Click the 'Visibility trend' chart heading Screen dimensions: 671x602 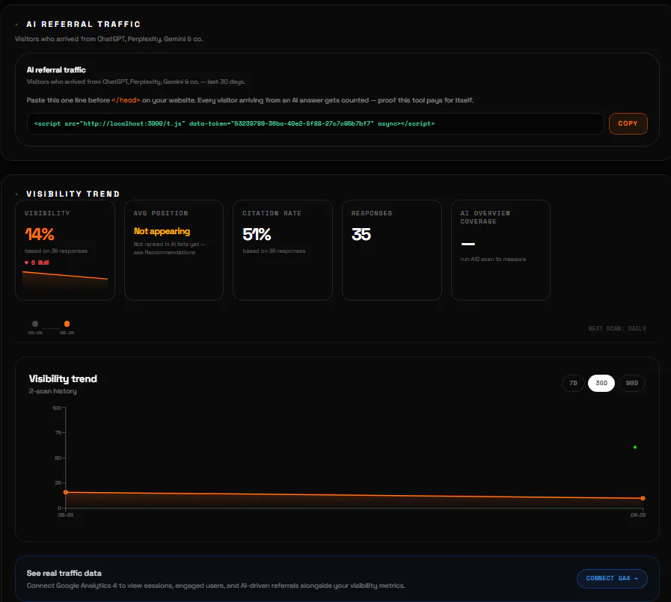[x=63, y=378]
